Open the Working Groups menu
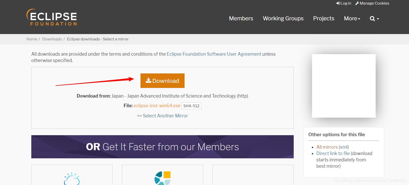The width and height of the screenshot is (409, 185). point(283,19)
